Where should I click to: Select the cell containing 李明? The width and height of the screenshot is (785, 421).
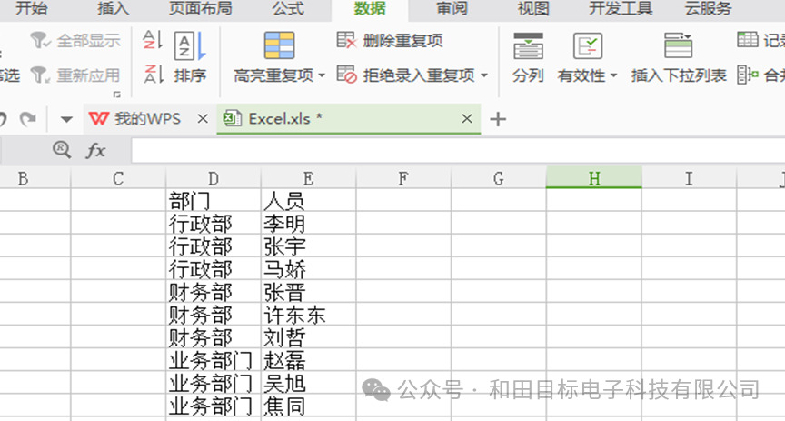[308, 223]
